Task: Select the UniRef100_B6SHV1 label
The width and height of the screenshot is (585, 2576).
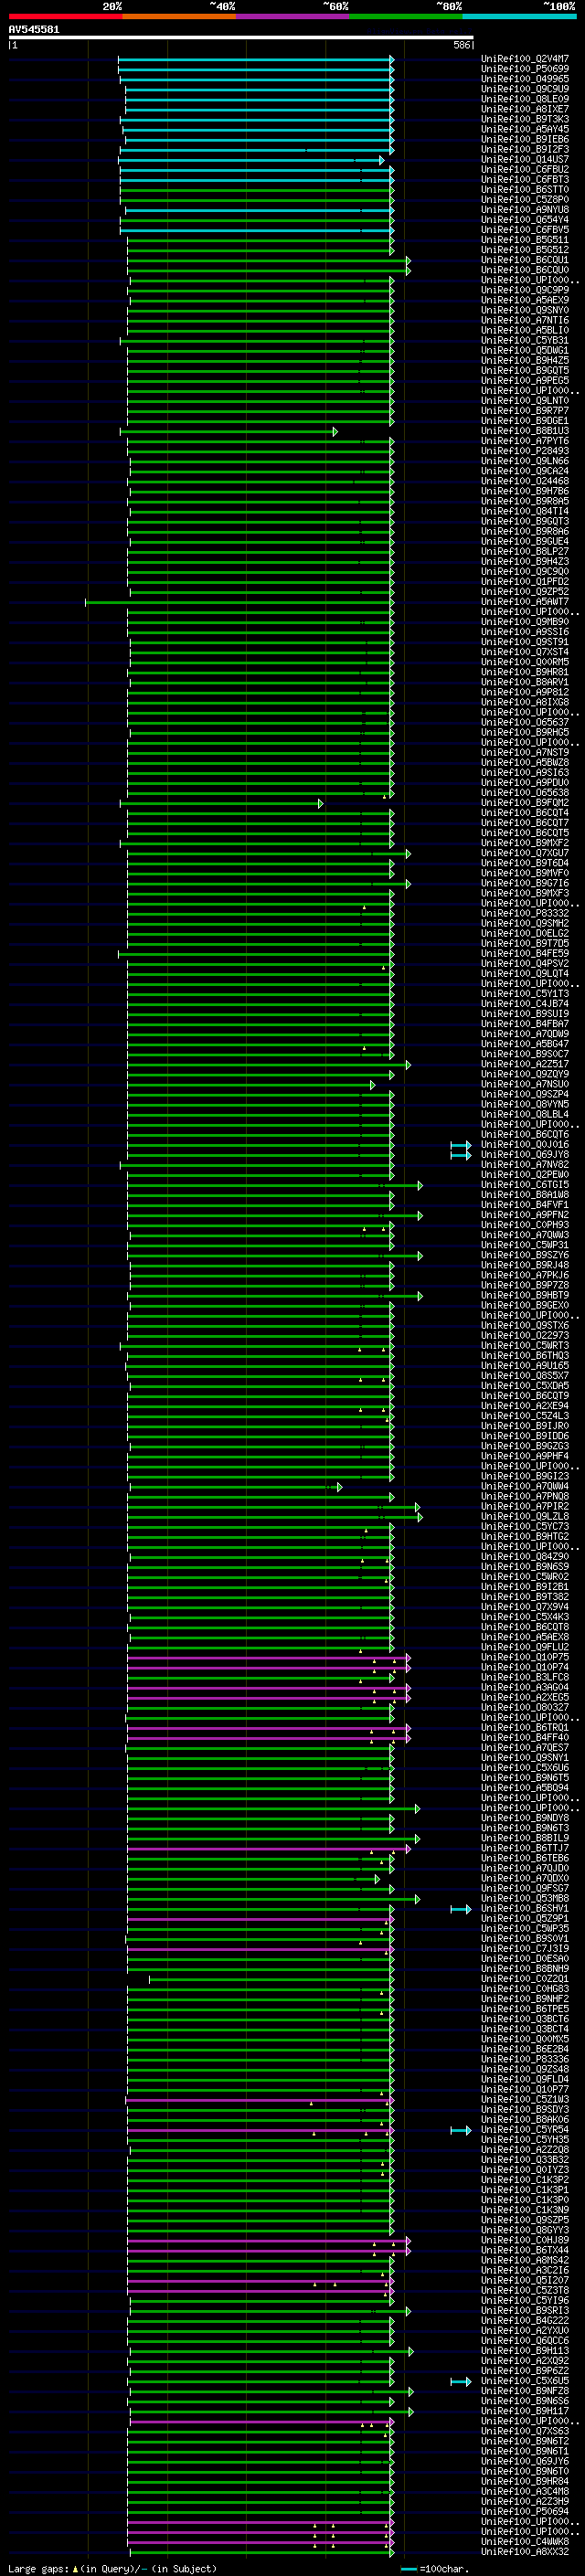Action: click(x=525, y=1909)
